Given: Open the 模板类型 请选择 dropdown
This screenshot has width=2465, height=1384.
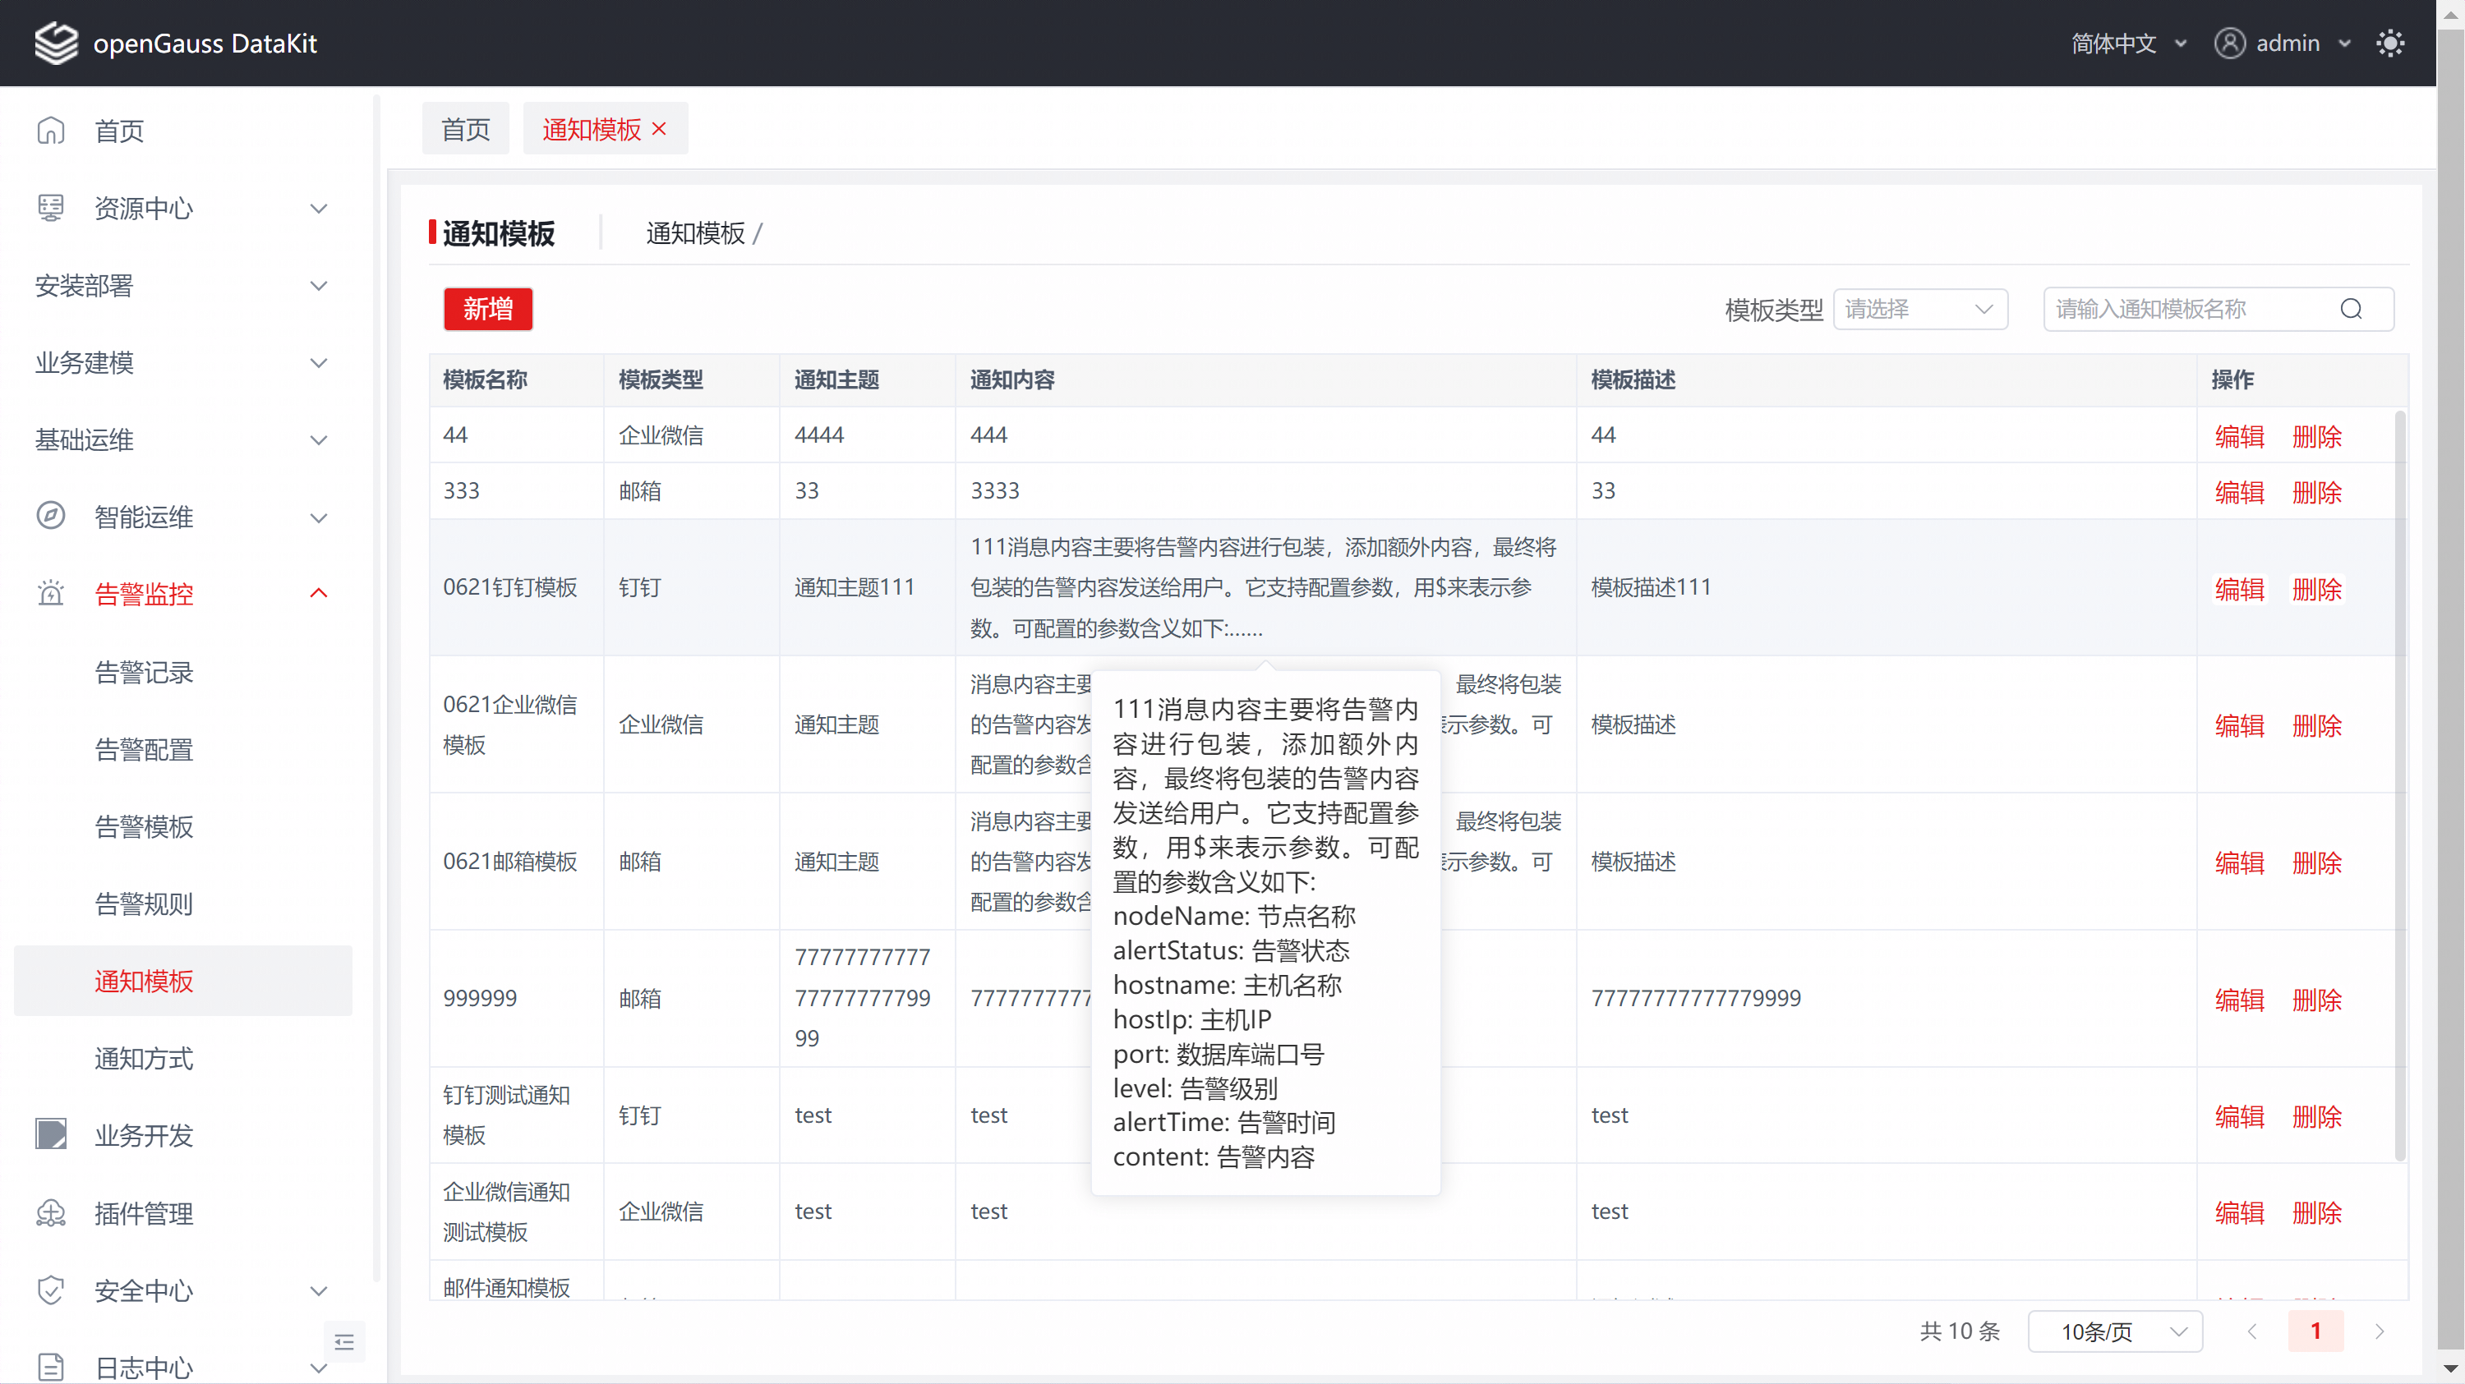Looking at the screenshot, I should point(1919,309).
